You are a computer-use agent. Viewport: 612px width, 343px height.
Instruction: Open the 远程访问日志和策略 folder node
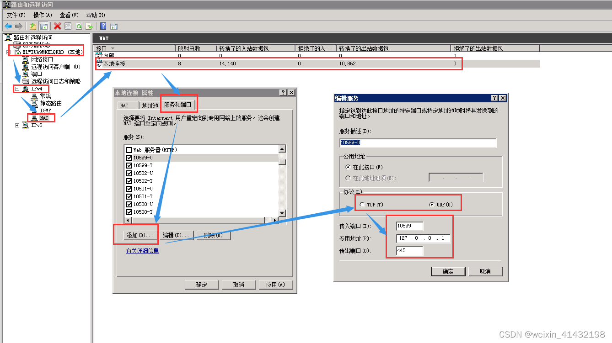55,81
